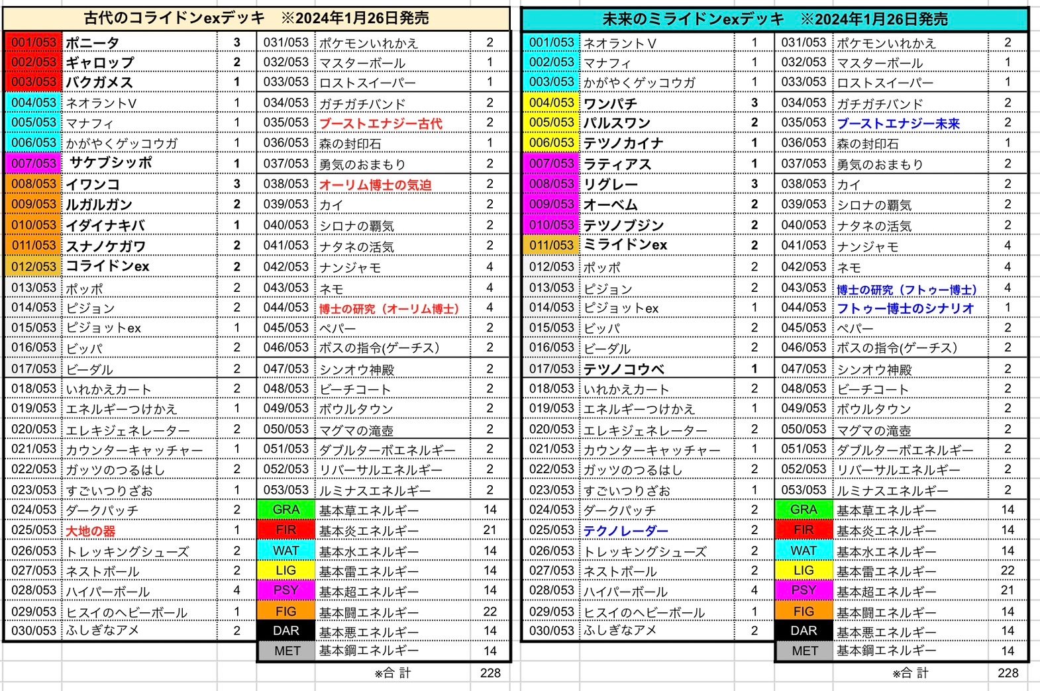Click the blue テクノレーダー cell

point(657,531)
